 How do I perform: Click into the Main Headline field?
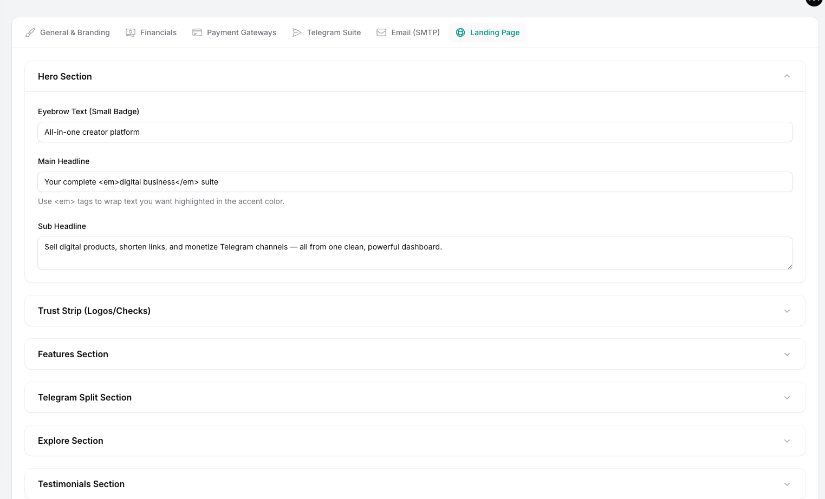(415, 182)
